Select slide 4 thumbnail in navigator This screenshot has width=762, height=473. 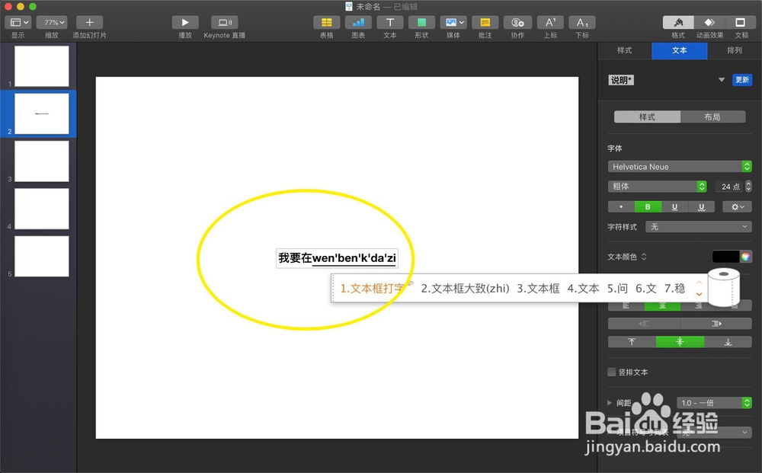42,209
